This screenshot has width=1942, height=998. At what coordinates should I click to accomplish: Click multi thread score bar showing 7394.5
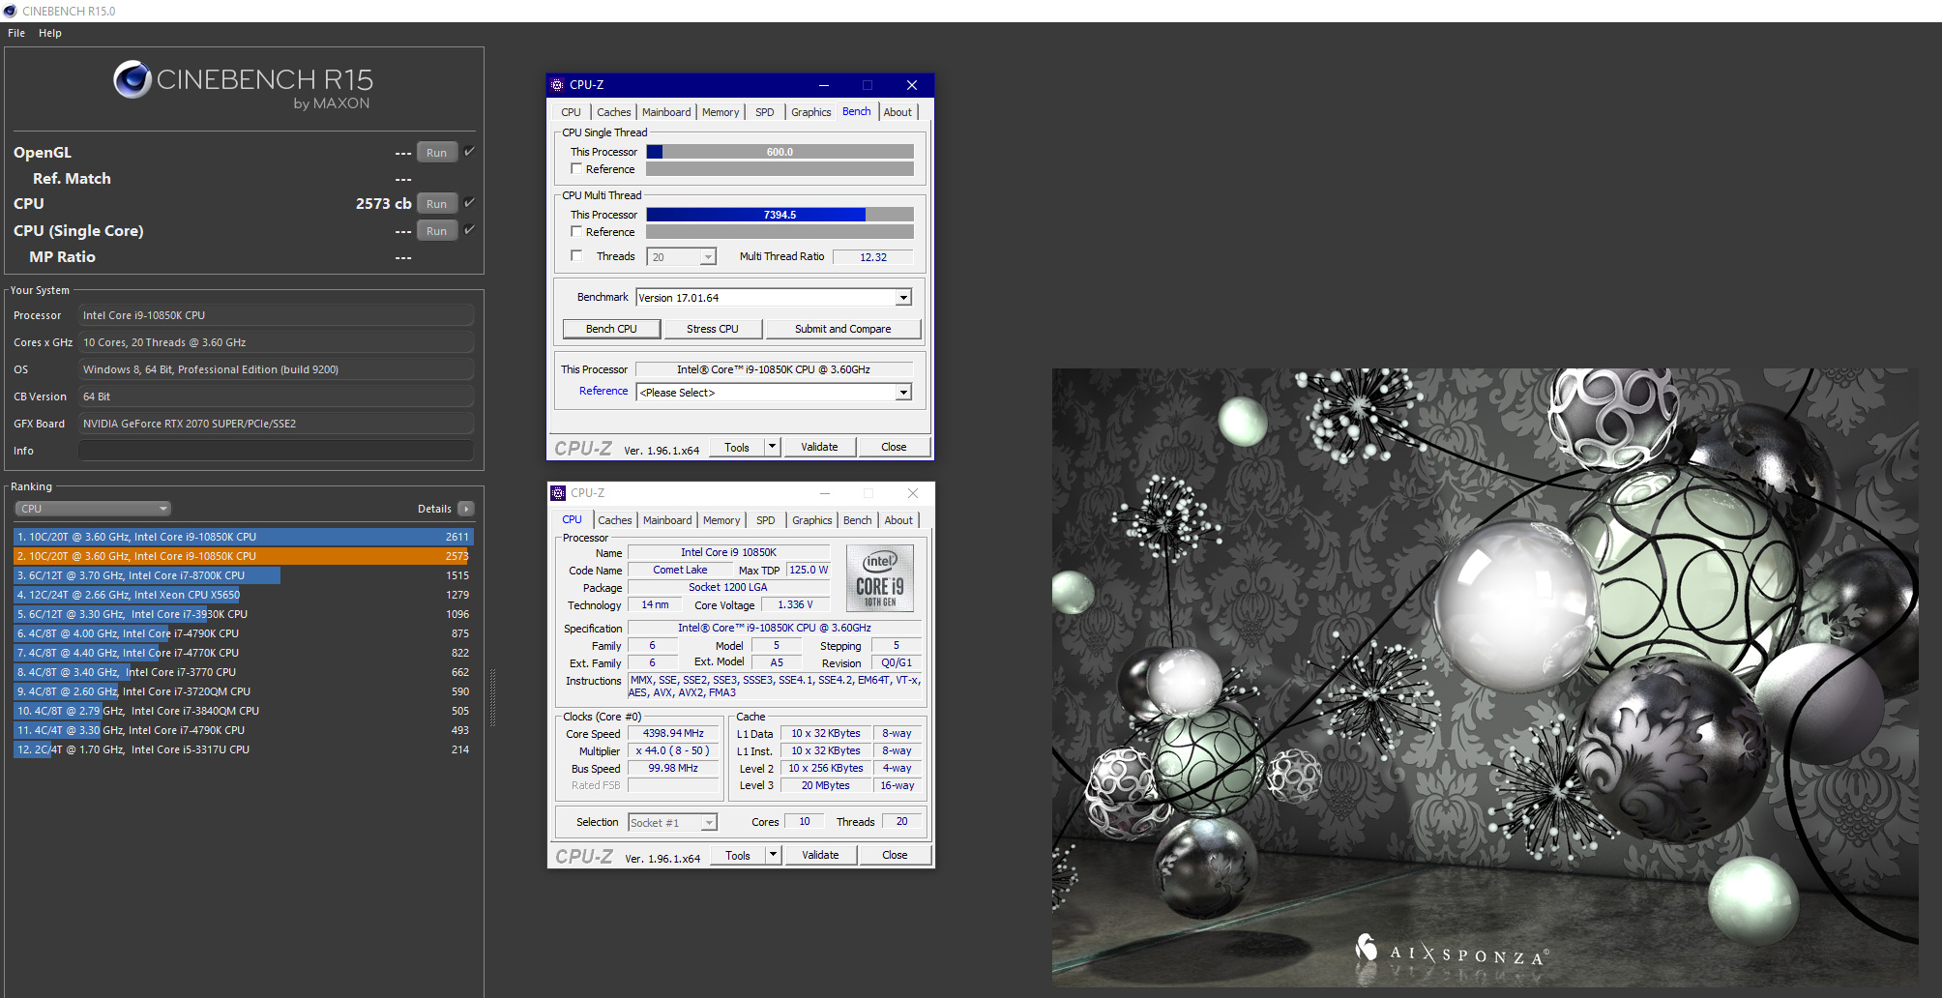(780, 215)
